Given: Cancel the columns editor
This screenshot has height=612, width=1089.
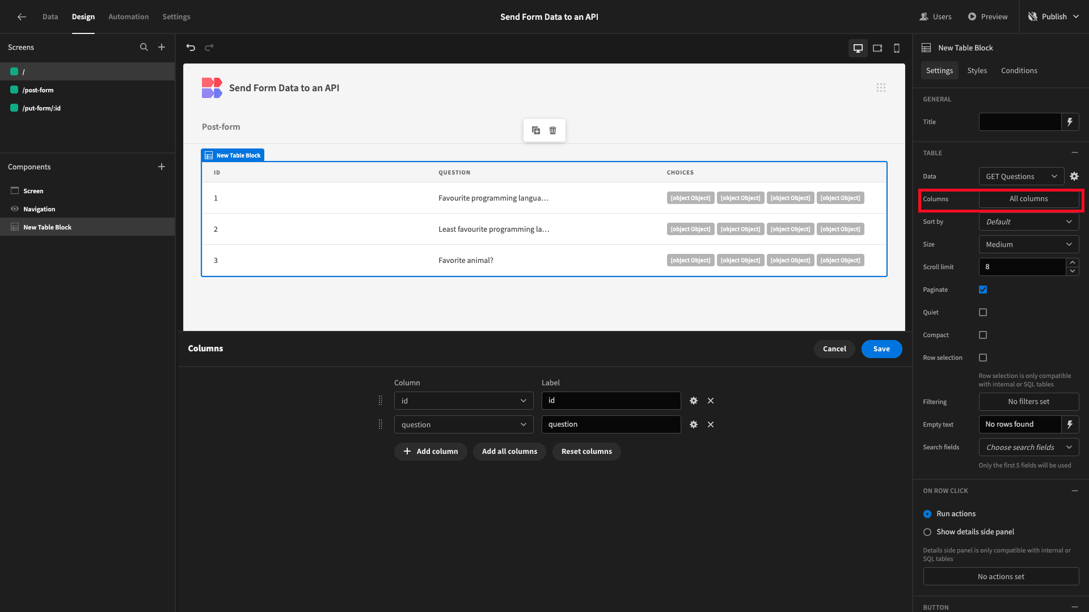Looking at the screenshot, I should pos(834,349).
